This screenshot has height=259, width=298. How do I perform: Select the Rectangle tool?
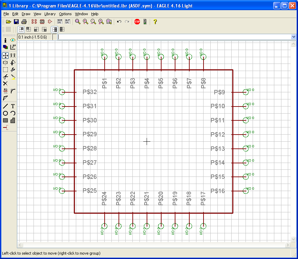click(5, 120)
